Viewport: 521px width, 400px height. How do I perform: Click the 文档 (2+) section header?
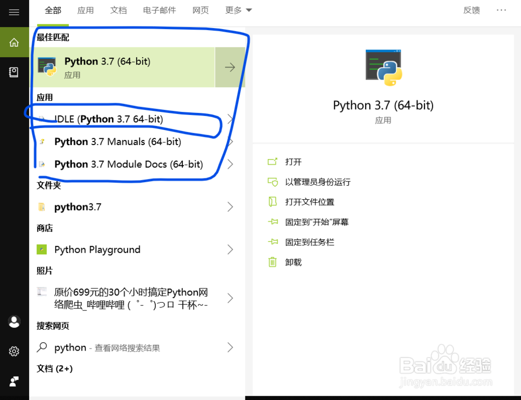(x=55, y=368)
